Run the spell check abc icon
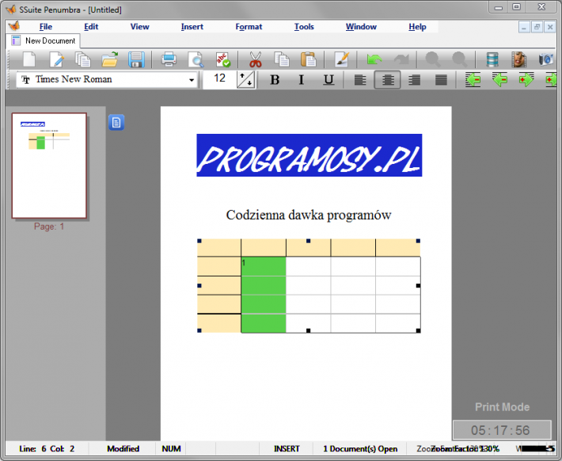The image size is (562, 461). click(223, 59)
